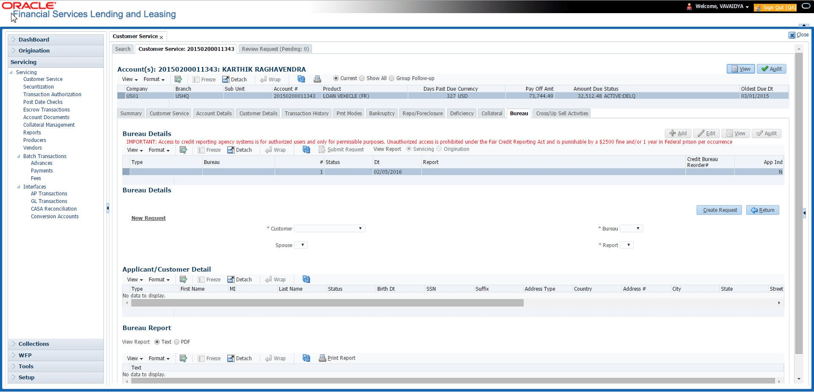Select the Show All radio option

pyautogui.click(x=362, y=78)
